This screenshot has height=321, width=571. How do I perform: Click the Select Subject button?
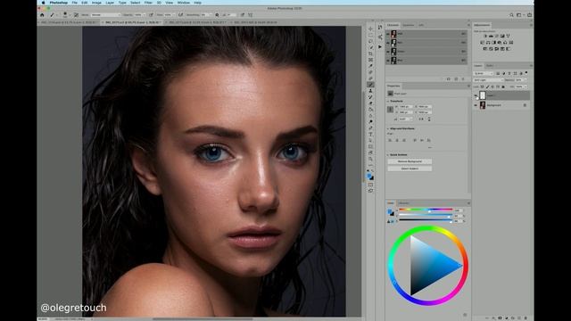click(x=410, y=169)
